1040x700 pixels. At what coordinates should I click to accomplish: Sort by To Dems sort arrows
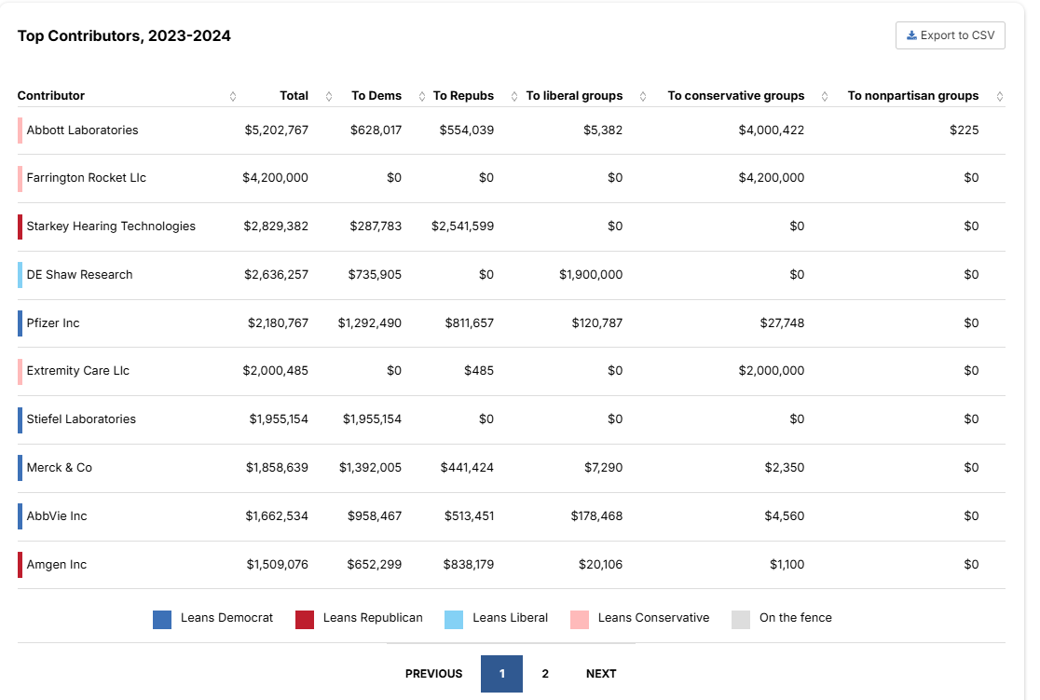(x=420, y=96)
